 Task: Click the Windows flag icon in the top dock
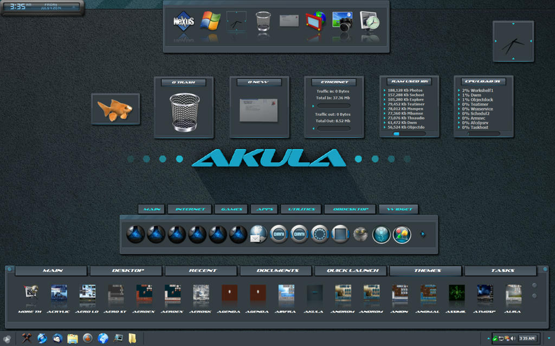[x=210, y=21]
